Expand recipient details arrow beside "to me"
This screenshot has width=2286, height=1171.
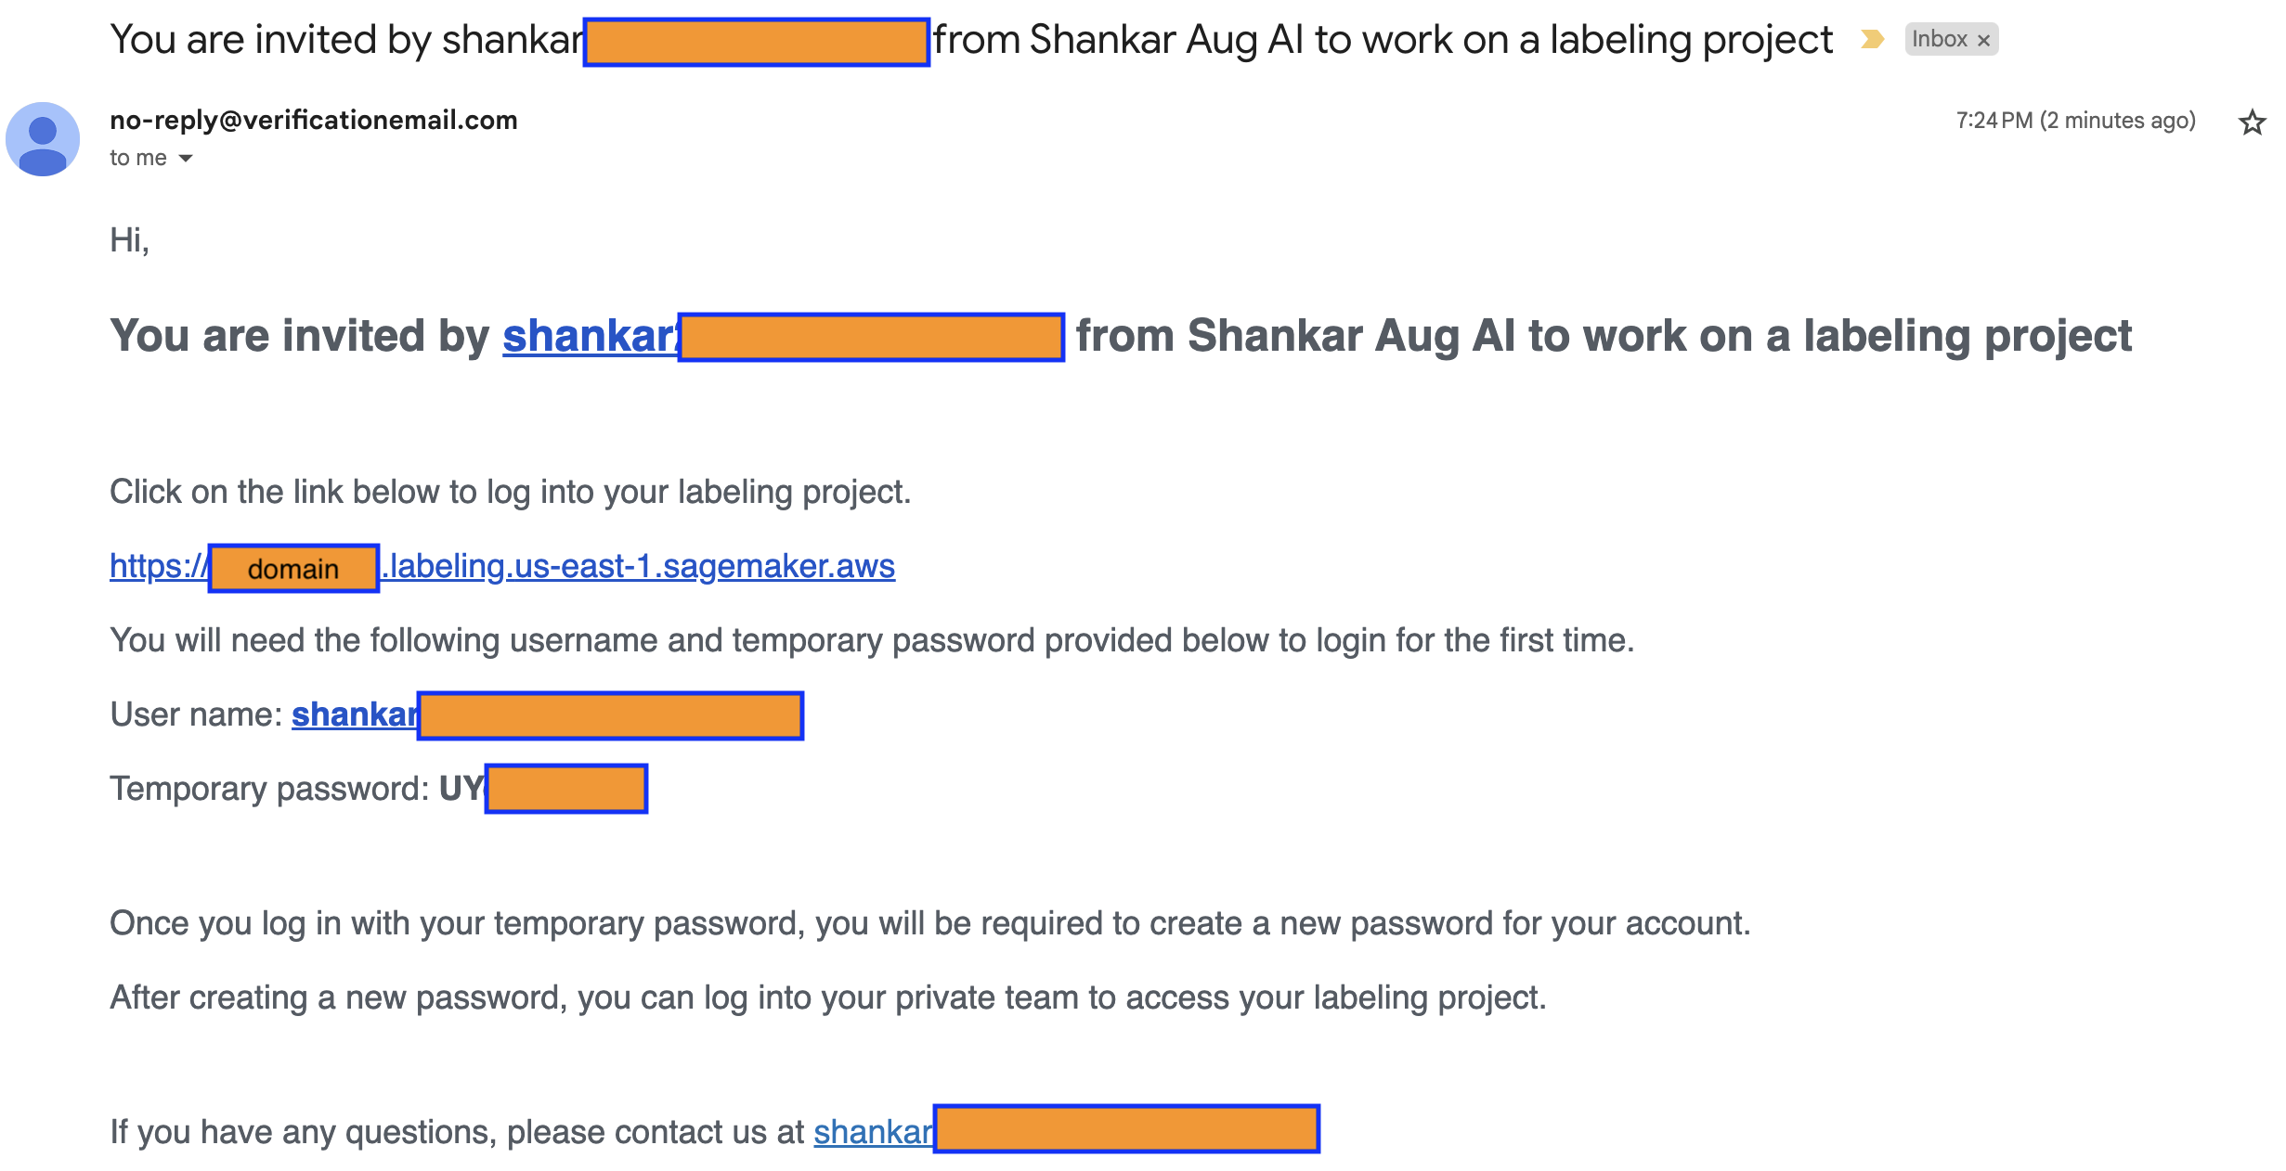(186, 159)
